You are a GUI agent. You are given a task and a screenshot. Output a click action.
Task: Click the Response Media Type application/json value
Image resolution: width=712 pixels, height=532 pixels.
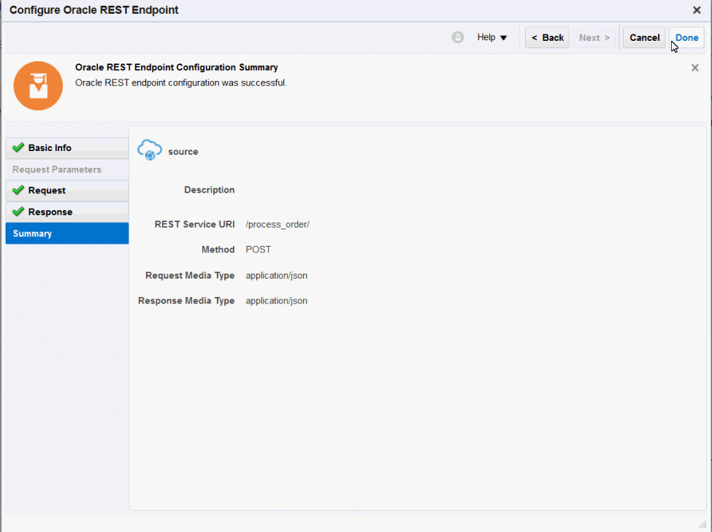pos(277,301)
